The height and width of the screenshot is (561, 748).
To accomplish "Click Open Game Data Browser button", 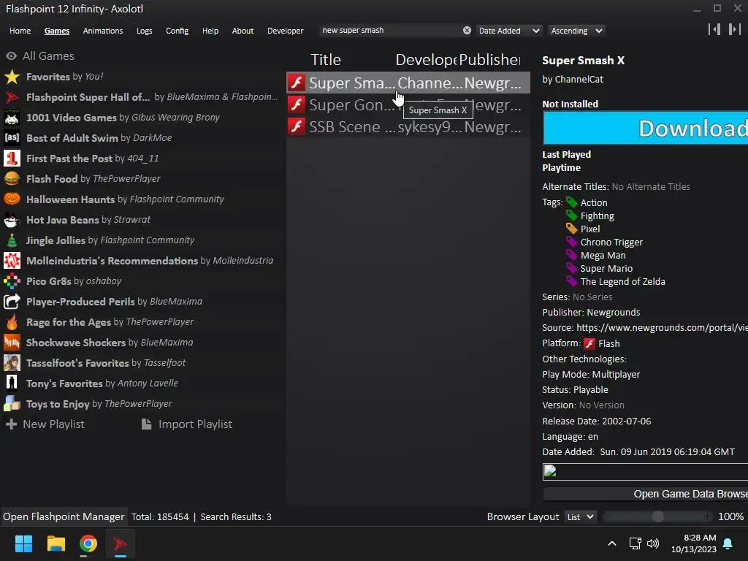I will point(646,495).
